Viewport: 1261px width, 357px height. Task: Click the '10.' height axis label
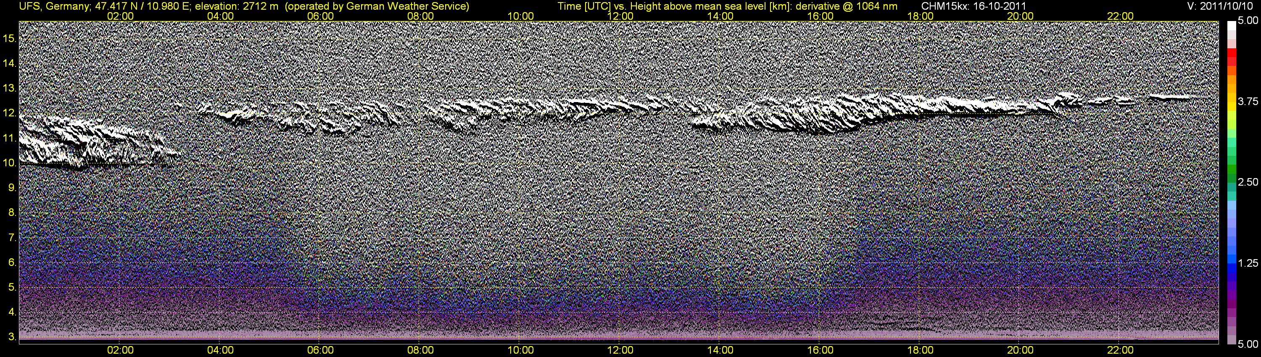pos(10,163)
